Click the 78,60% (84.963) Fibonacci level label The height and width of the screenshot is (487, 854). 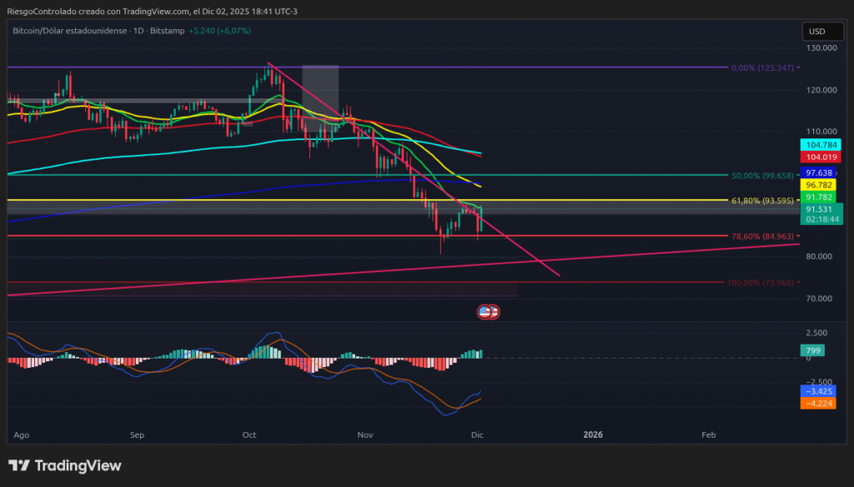763,237
